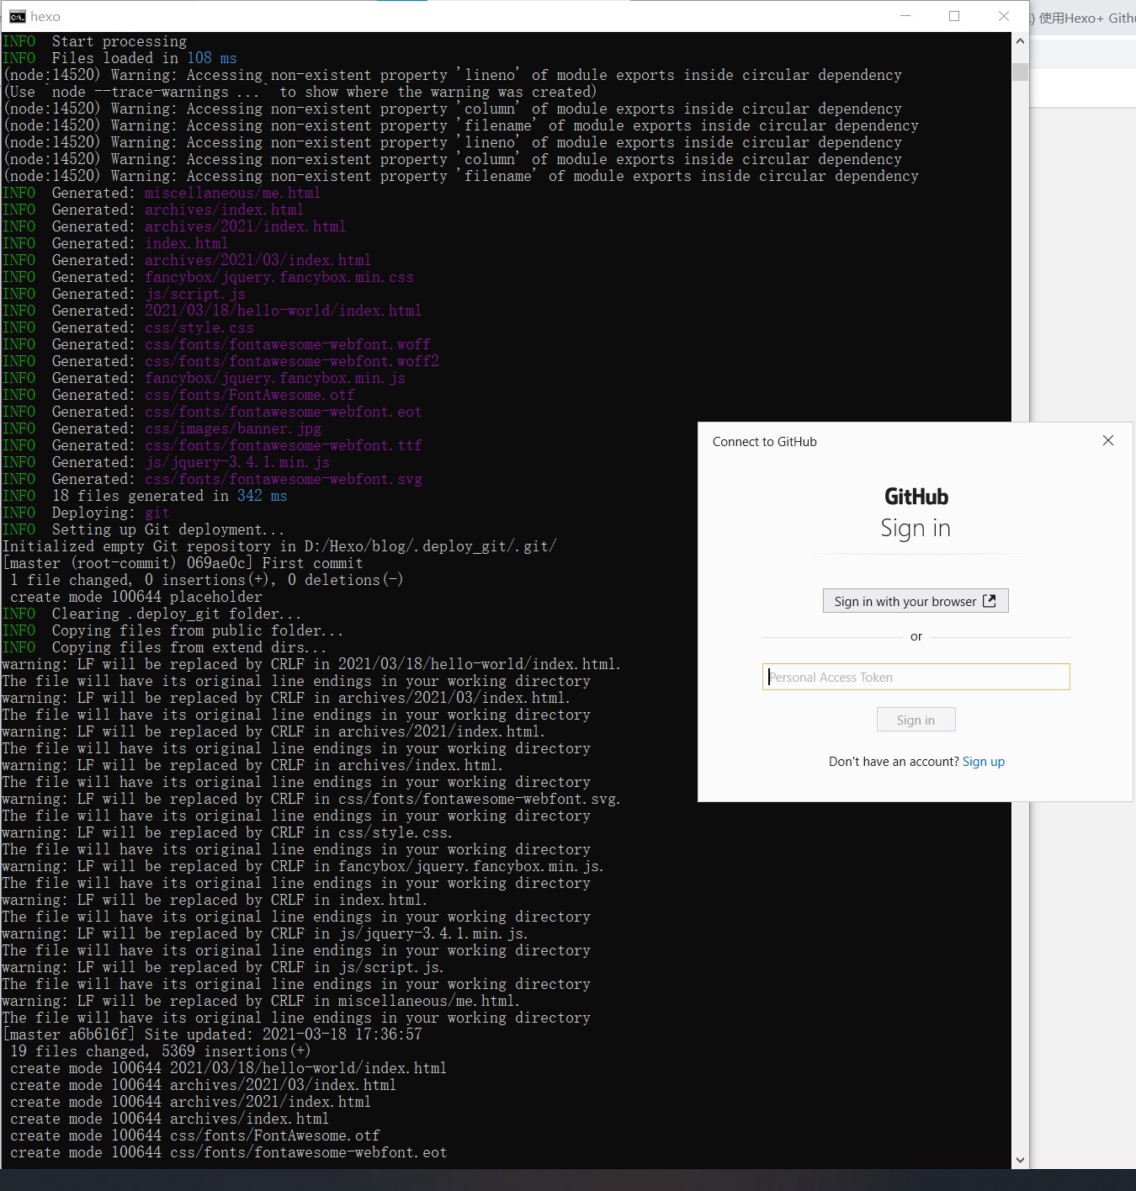Click the "Deploying: git" console line
Image resolution: width=1136 pixels, height=1191 pixels.
pyautogui.click(x=109, y=513)
